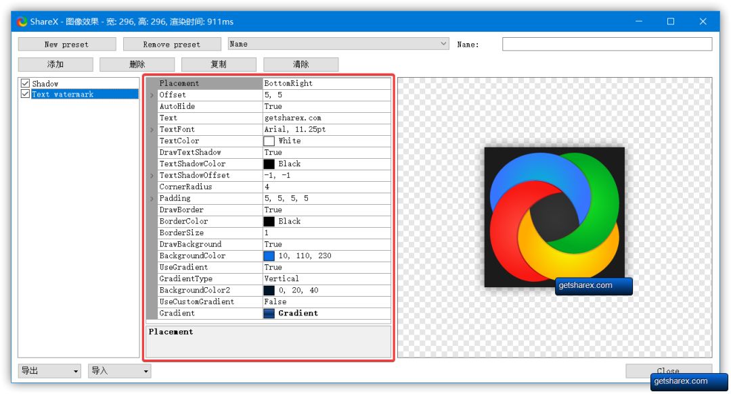The width and height of the screenshot is (731, 394).
Task: Click the 复制 (Copy) button
Action: pos(219,64)
